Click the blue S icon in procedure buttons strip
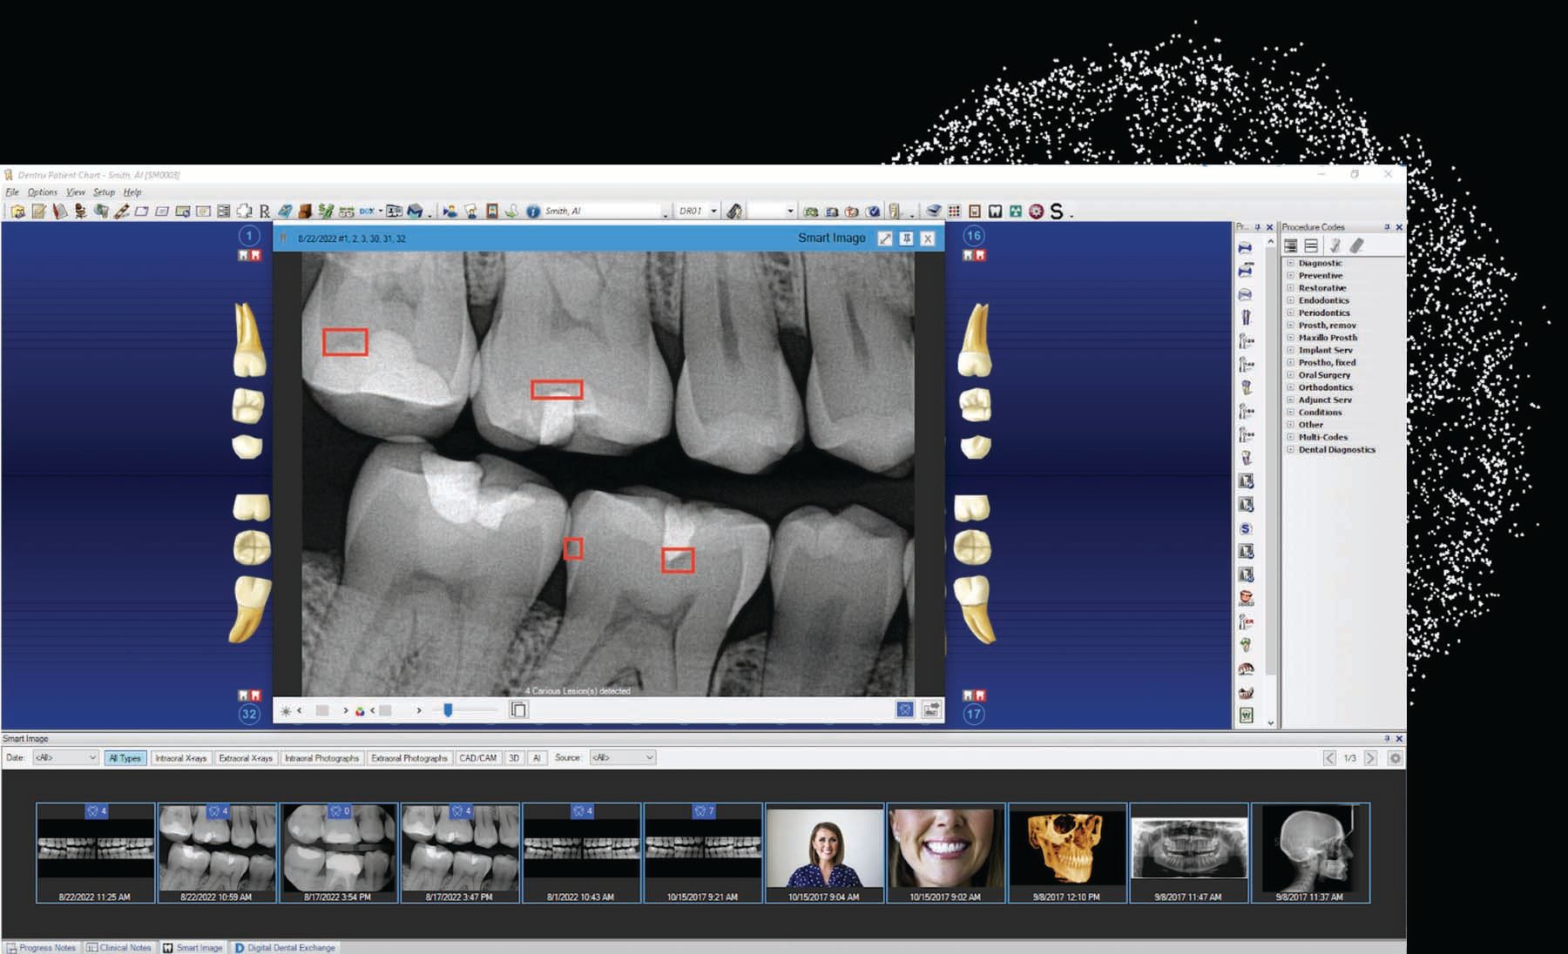Image resolution: width=1568 pixels, height=954 pixels. pos(1246,528)
